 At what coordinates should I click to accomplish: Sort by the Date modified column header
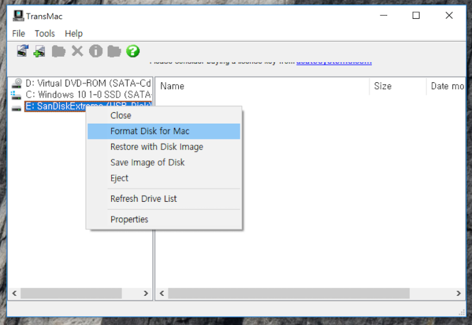pyautogui.click(x=446, y=87)
